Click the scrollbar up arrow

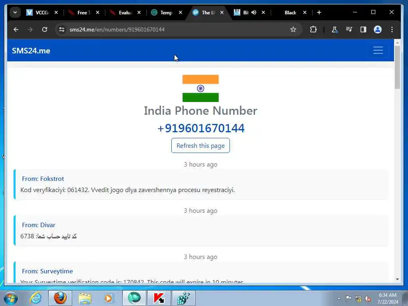pyautogui.click(x=397, y=42)
